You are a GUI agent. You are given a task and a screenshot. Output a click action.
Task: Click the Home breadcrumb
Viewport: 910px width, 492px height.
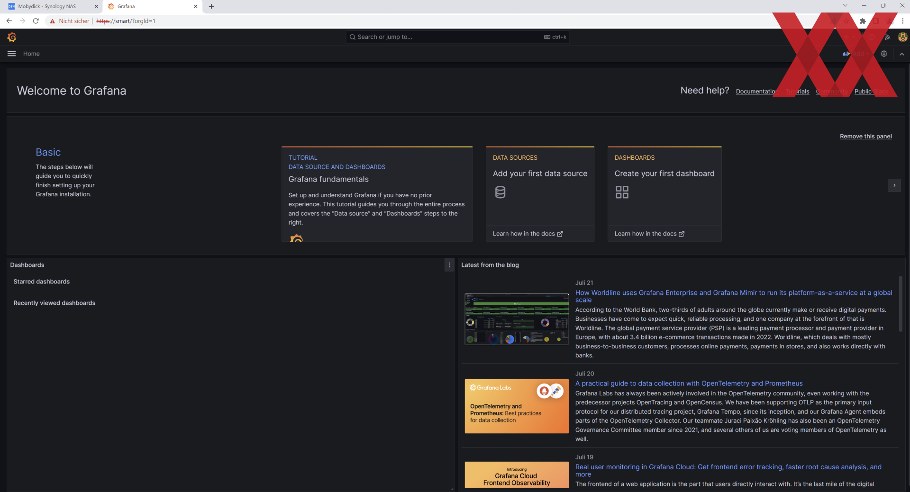[x=31, y=54]
